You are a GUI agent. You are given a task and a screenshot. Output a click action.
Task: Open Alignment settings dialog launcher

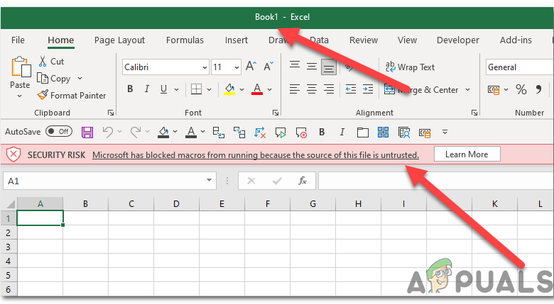(474, 113)
